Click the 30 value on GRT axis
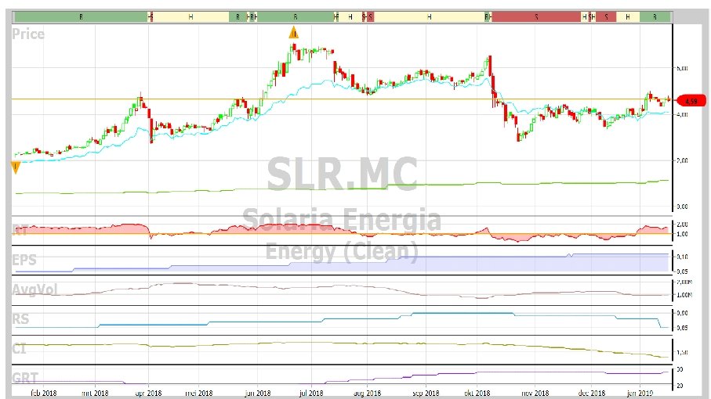This screenshot has height=399, width=711. point(680,369)
